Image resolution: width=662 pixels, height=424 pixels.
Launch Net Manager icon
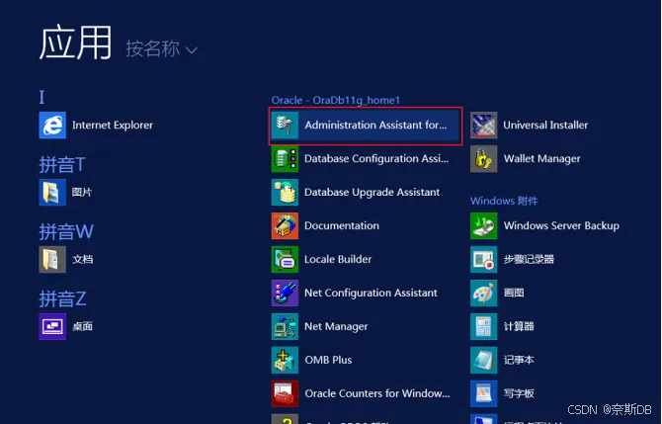click(285, 326)
